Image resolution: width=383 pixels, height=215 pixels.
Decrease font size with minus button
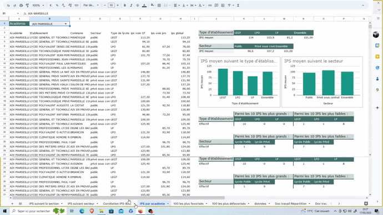[105, 6]
